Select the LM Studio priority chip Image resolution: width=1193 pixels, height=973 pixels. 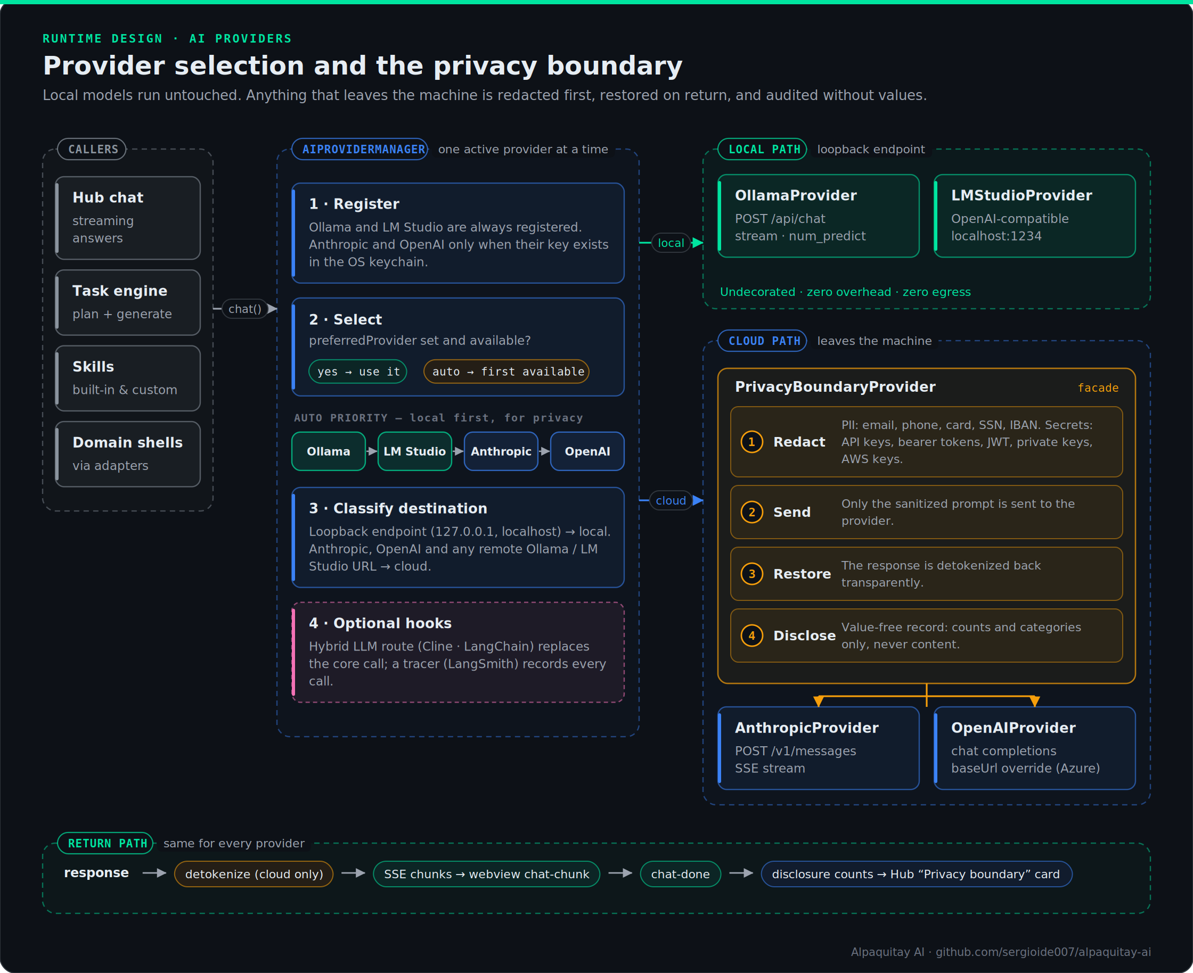(x=415, y=451)
